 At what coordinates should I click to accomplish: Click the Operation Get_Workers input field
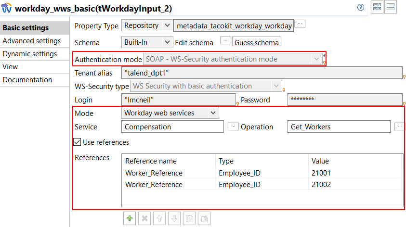(339, 127)
